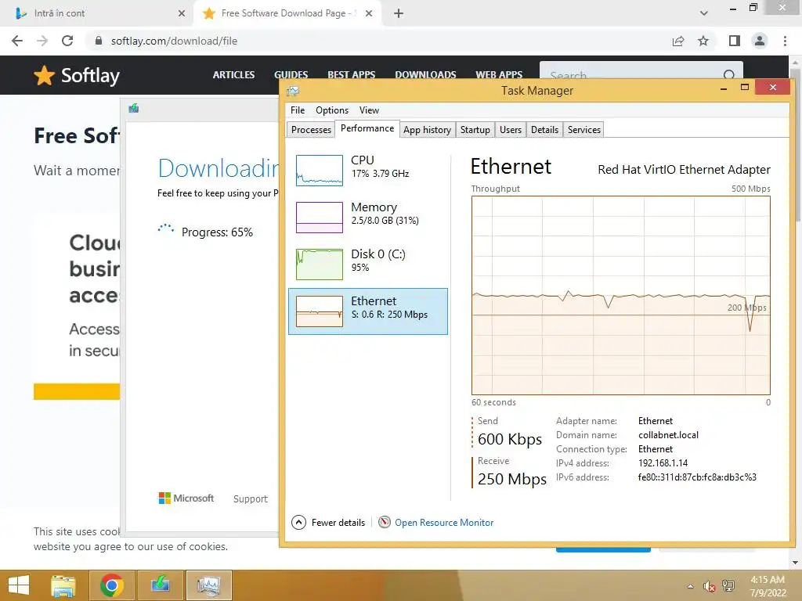This screenshot has width=802, height=601.
Task: Collapse view with Fewer details chevron
Action: click(298, 522)
